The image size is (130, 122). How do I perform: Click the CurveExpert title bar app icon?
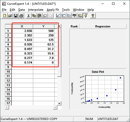[4, 4]
